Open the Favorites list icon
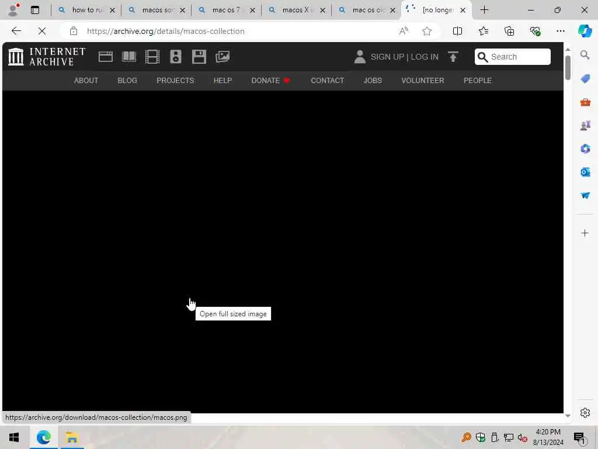This screenshot has width=598, height=449. [483, 31]
